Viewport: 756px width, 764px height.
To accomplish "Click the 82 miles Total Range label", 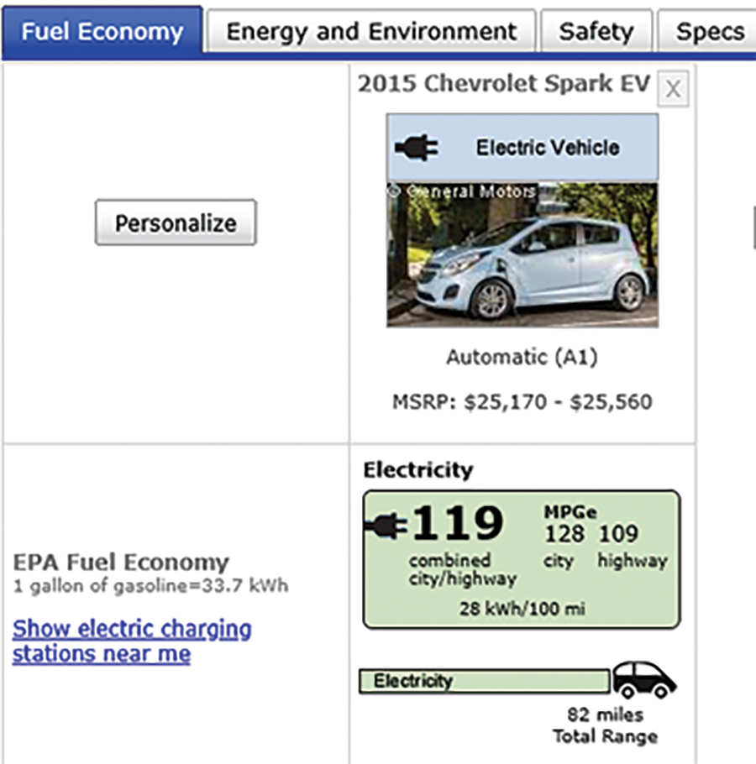I will click(603, 723).
